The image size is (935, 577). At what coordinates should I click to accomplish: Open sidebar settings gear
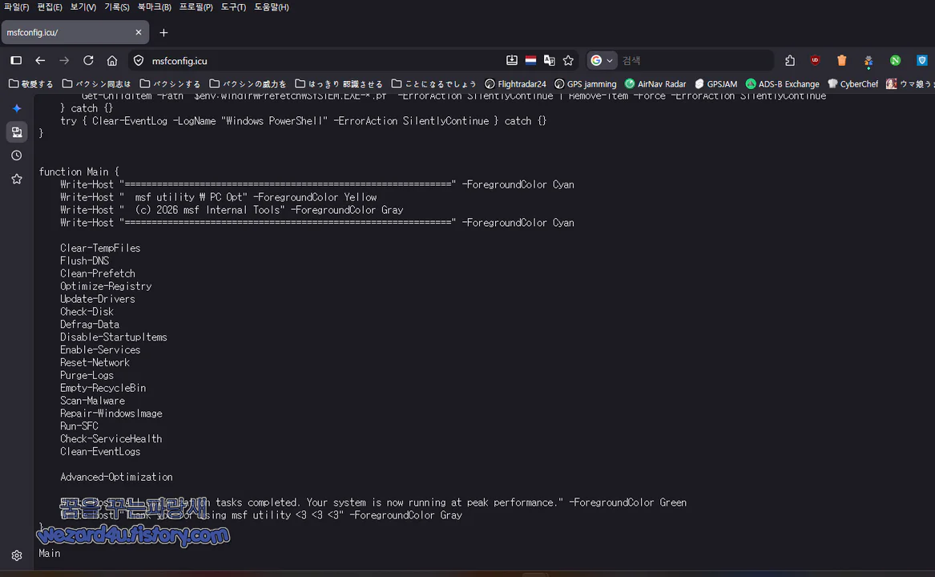(x=17, y=555)
